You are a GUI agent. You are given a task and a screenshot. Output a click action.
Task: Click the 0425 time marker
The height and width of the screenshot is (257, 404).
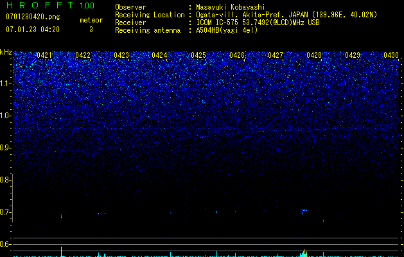tap(198, 55)
